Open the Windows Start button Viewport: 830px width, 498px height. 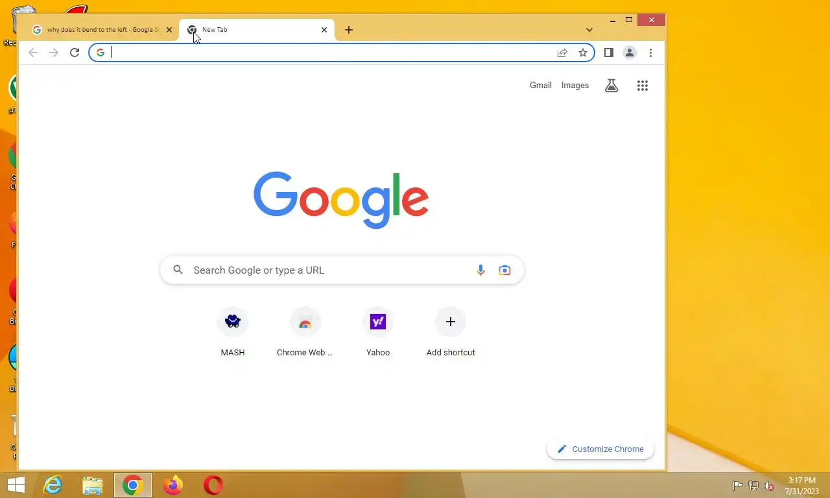[x=16, y=485]
